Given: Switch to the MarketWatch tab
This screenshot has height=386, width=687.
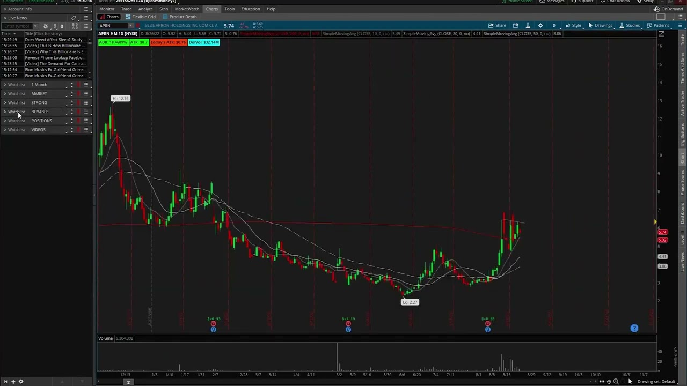Looking at the screenshot, I should (187, 9).
